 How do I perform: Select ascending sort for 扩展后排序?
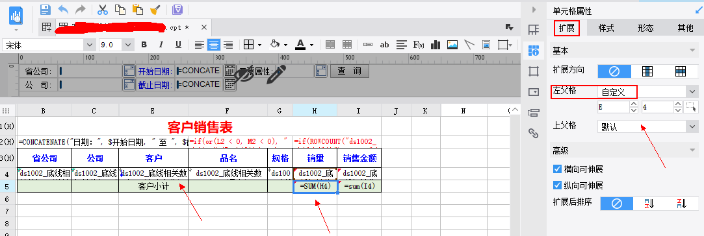coord(649,204)
